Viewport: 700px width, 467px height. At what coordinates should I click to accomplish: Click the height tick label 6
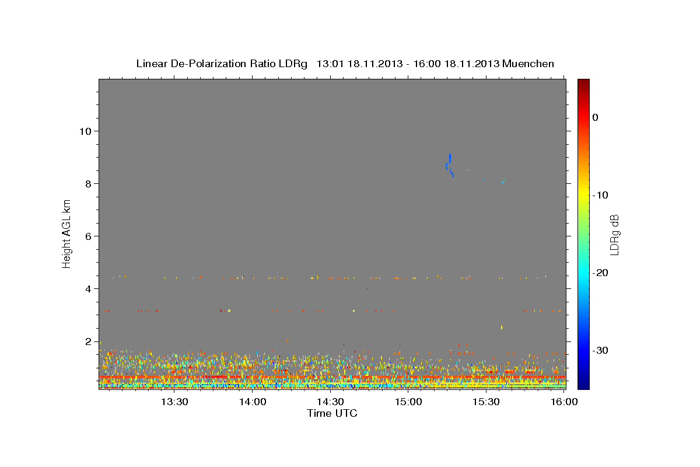pos(89,236)
